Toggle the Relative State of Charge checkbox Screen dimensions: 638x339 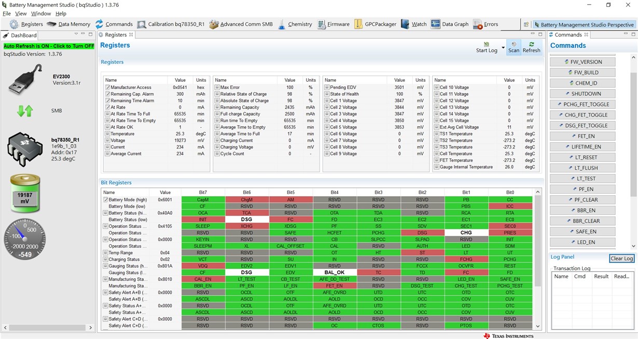tap(217, 94)
